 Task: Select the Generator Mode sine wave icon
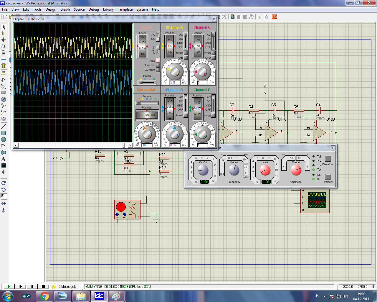click(x=4, y=99)
